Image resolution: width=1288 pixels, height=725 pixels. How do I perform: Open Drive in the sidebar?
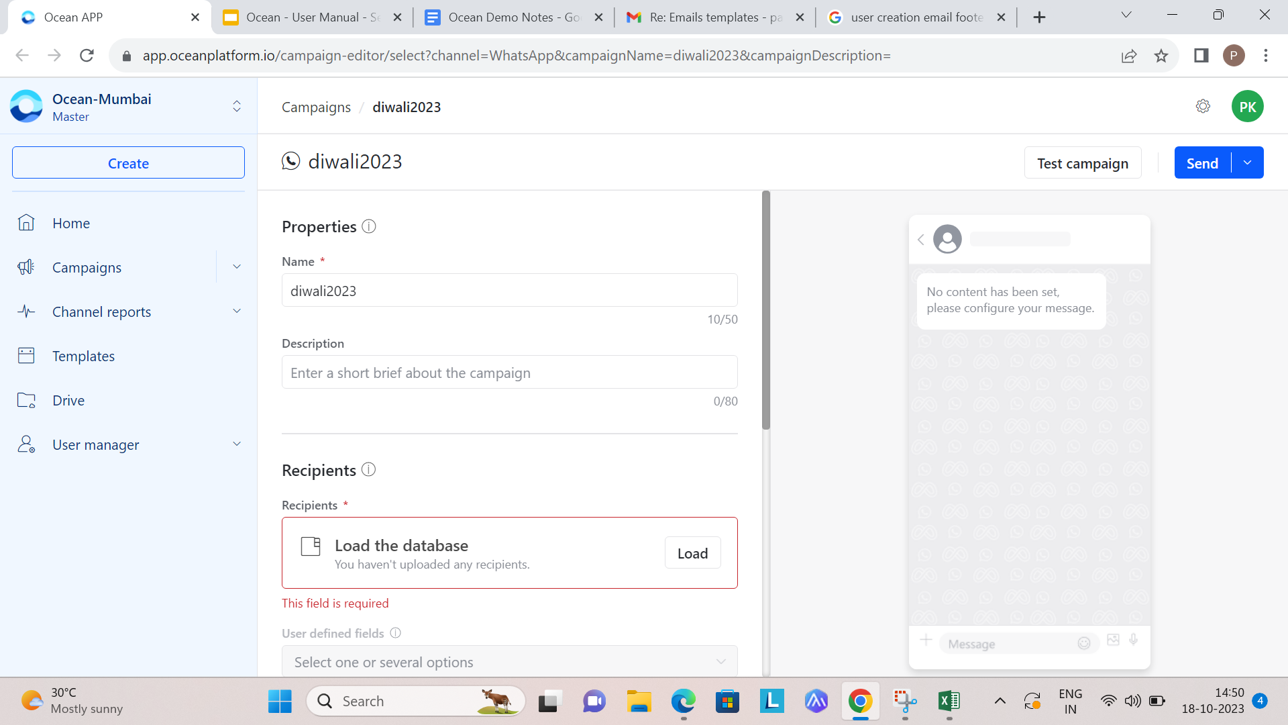[x=68, y=400]
